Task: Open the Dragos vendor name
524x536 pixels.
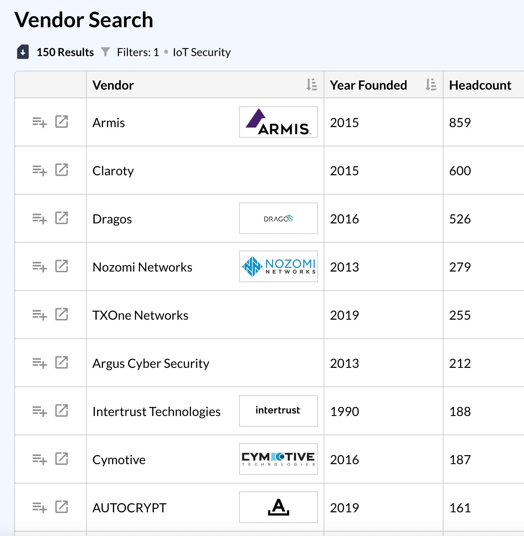Action: point(112,219)
